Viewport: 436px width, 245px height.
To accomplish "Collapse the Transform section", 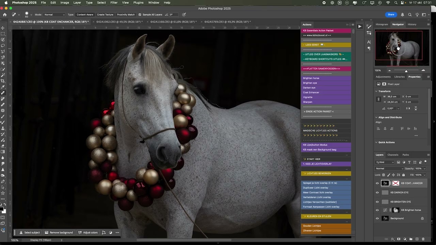I will [376, 91].
